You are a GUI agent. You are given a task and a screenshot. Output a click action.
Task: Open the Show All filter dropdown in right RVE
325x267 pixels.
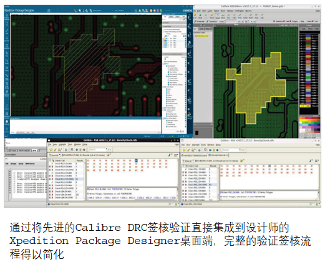188,161
